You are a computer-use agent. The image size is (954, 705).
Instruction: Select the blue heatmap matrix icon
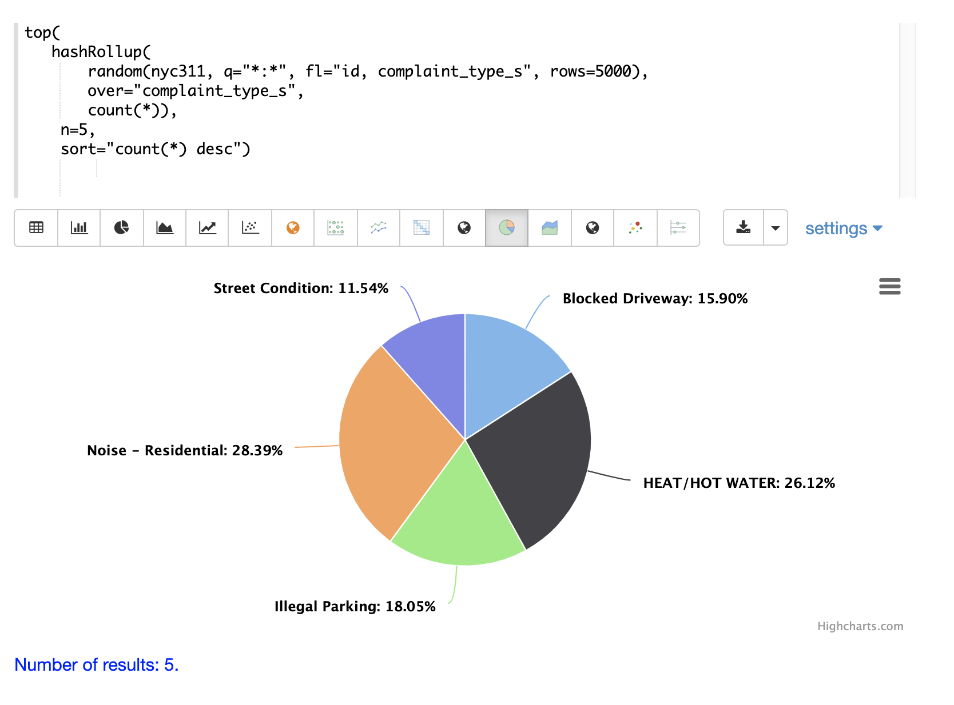click(422, 227)
